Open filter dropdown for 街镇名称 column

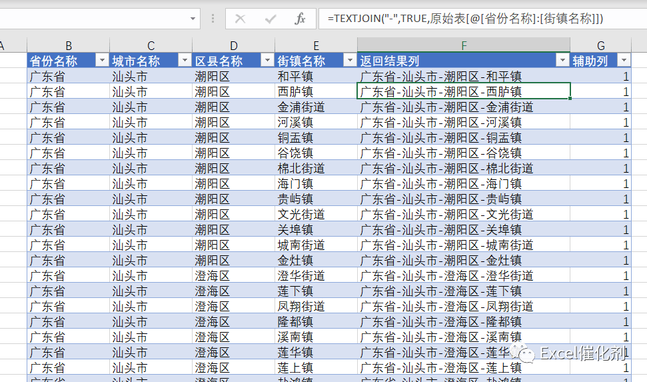(350, 61)
